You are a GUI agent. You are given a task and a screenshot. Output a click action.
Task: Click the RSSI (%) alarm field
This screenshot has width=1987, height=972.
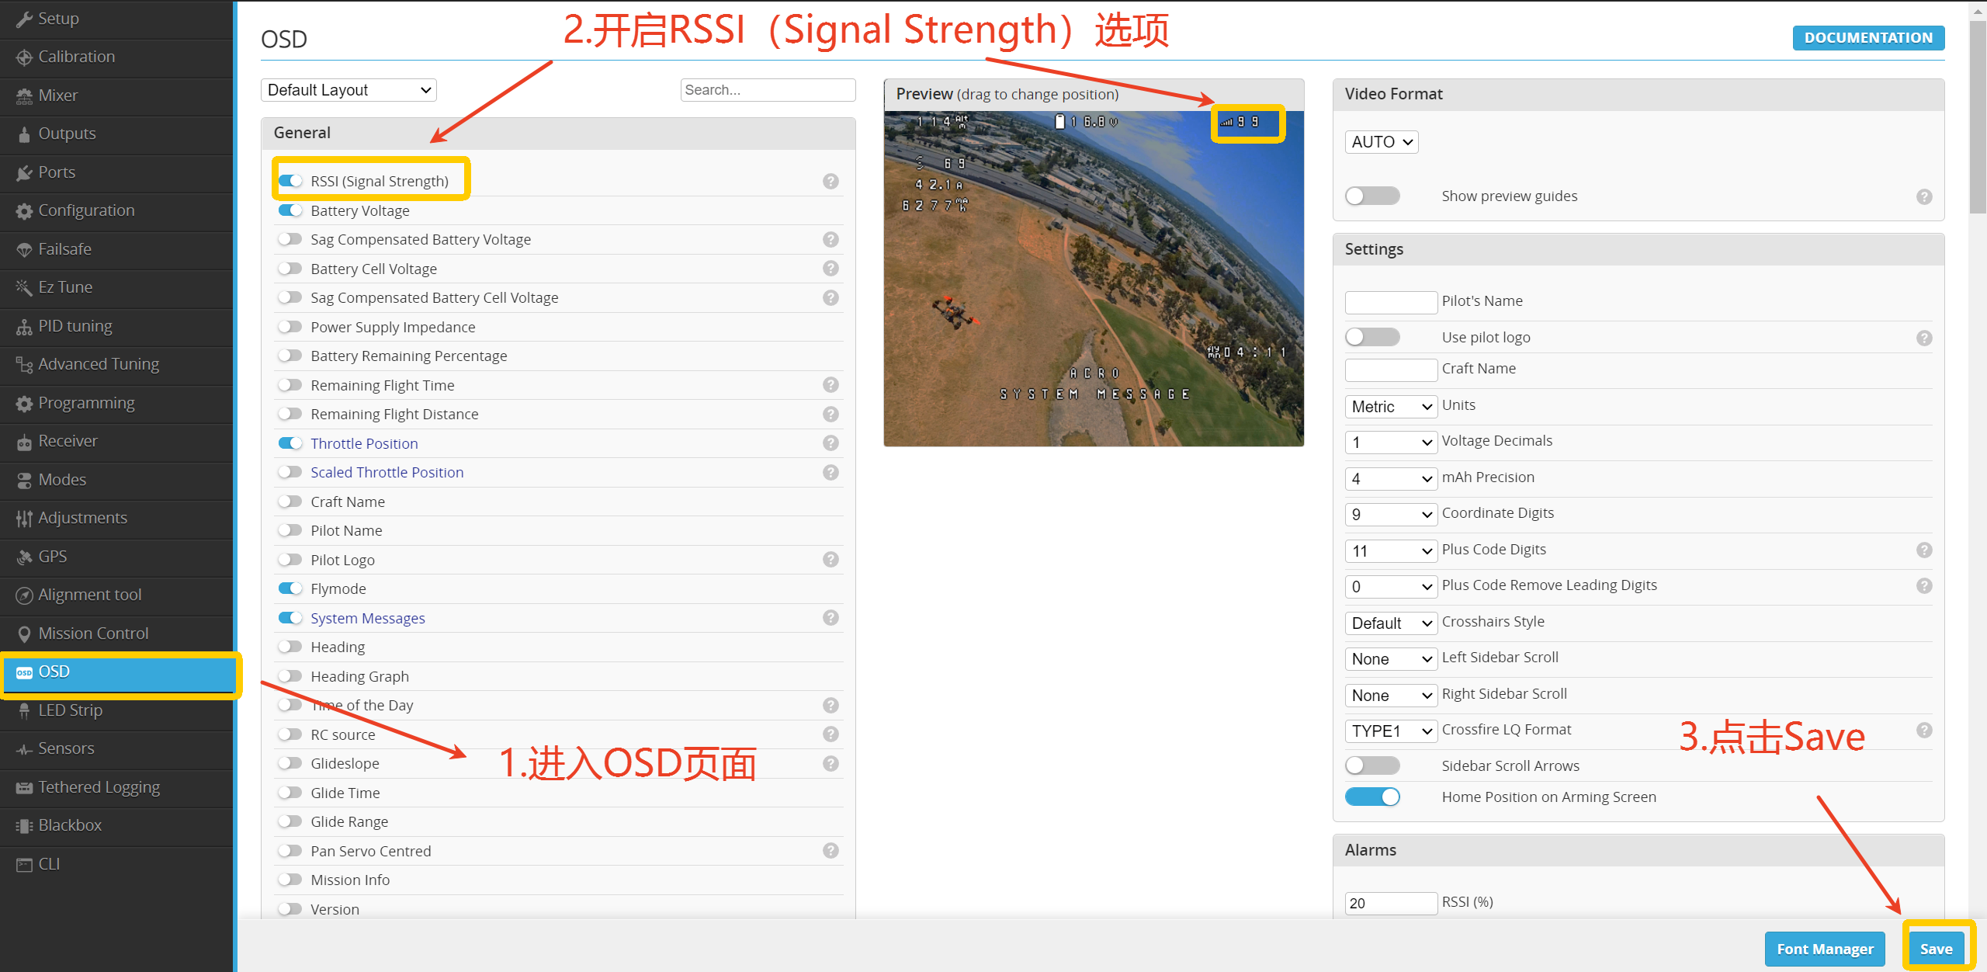pos(1391,903)
